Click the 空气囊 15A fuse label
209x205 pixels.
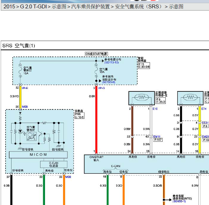coord(103,71)
